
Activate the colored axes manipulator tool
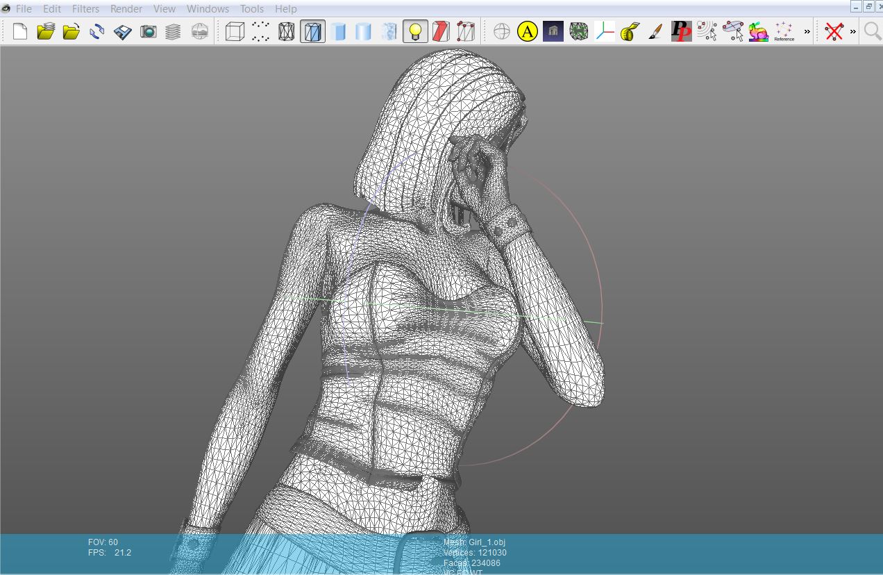point(605,31)
